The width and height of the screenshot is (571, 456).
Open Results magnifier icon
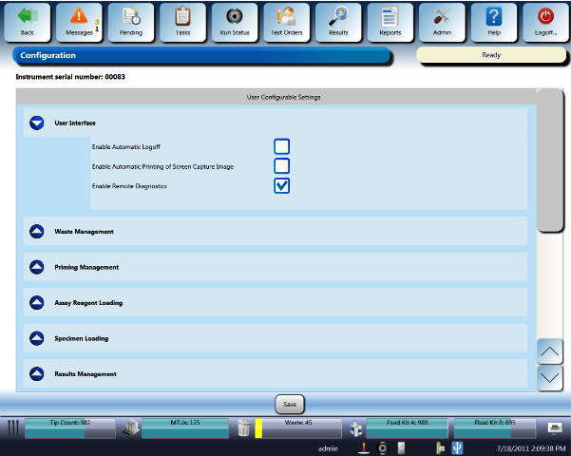pyautogui.click(x=337, y=21)
